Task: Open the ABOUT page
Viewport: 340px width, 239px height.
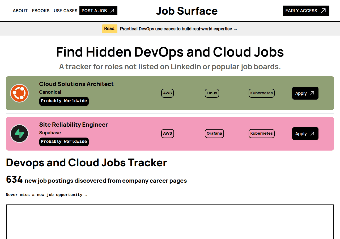Action: click(x=20, y=11)
